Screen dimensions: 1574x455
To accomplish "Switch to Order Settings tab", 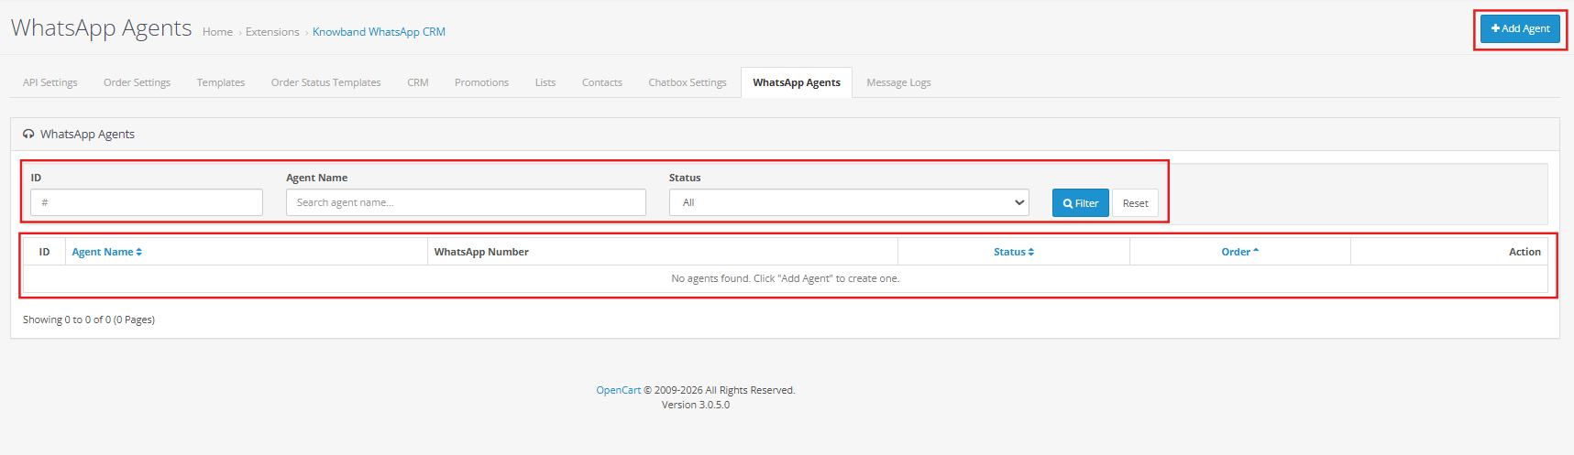I will click(137, 82).
